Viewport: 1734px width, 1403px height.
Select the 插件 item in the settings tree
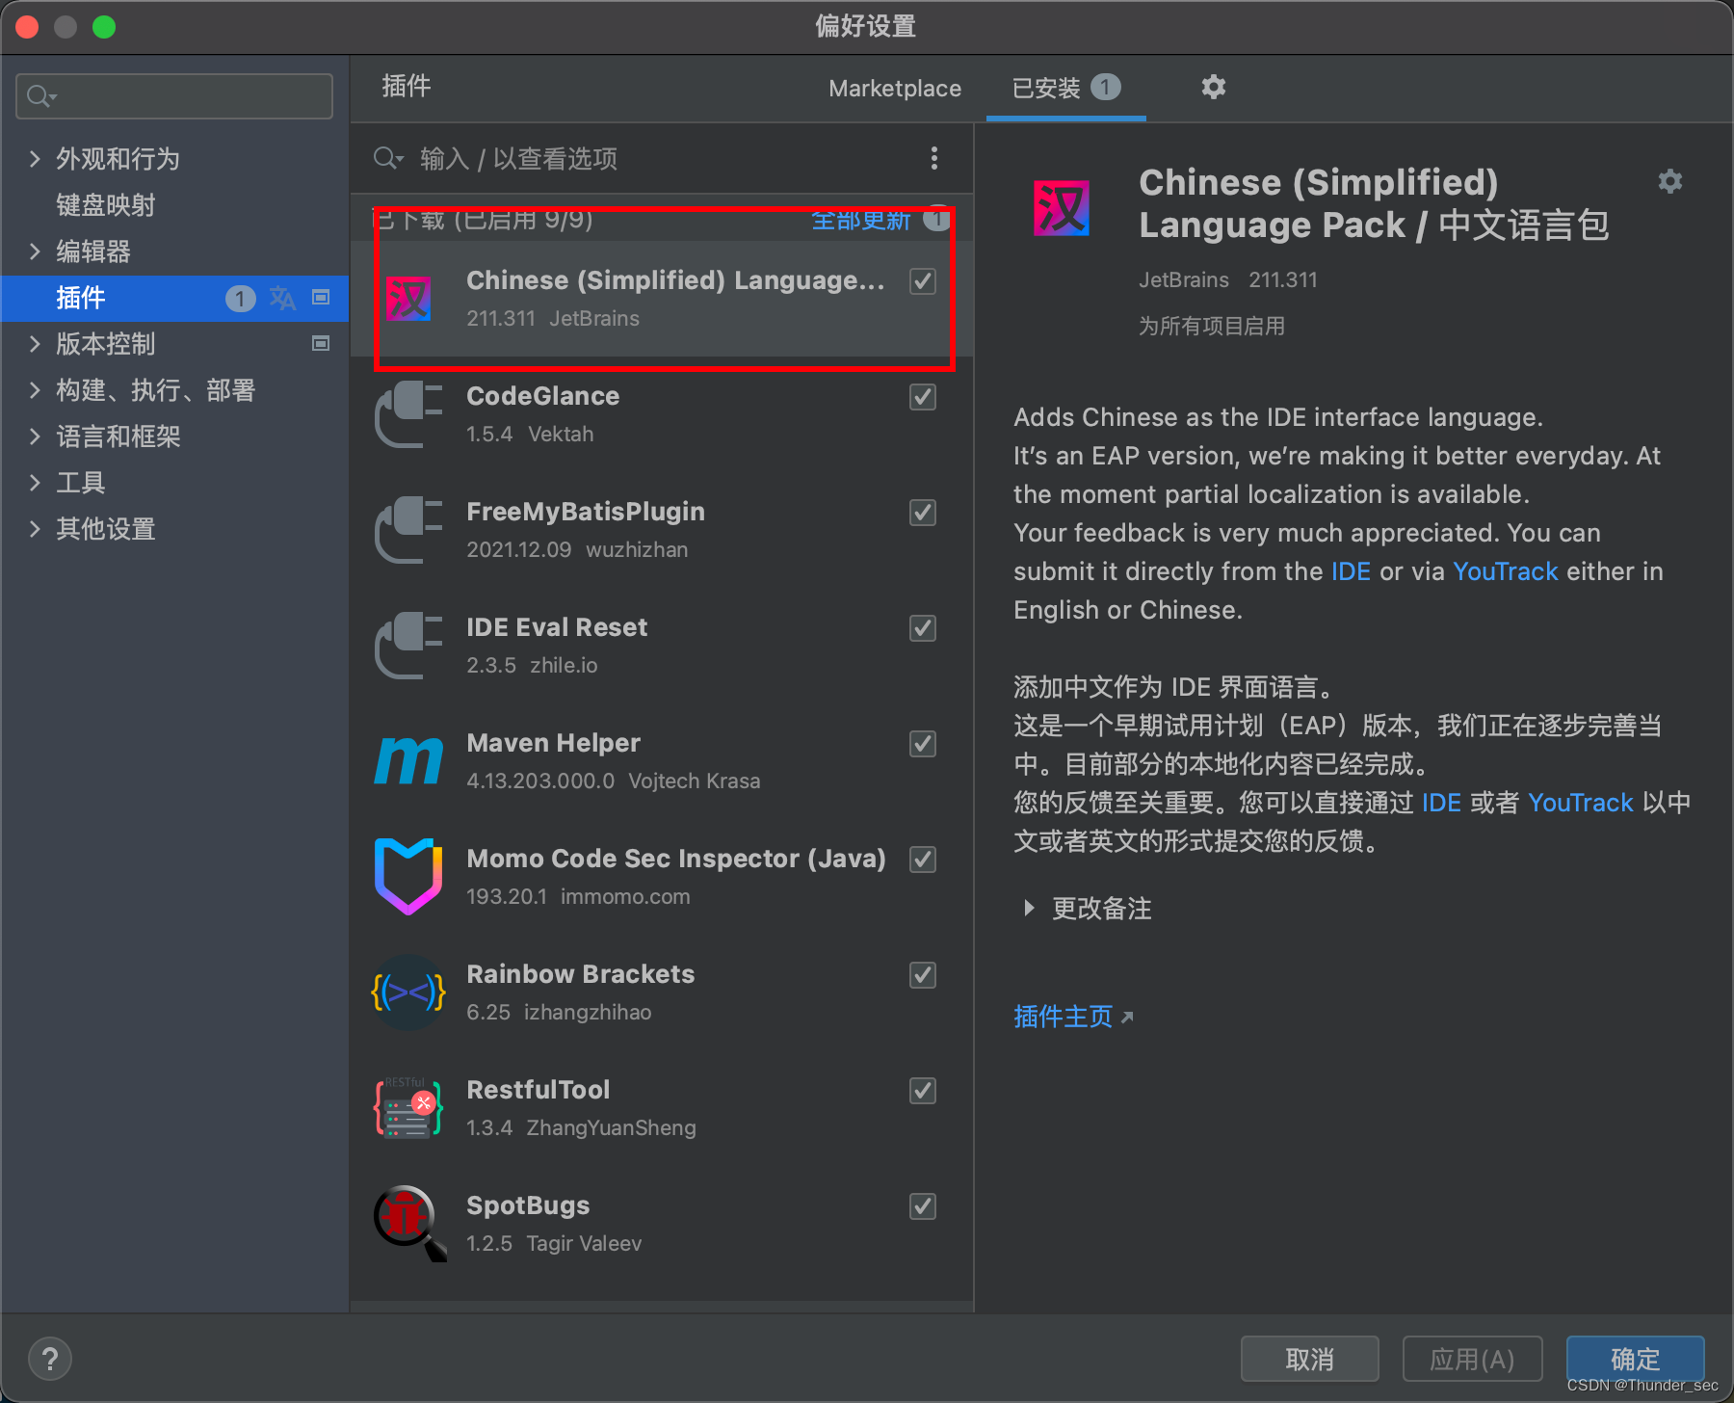174,298
